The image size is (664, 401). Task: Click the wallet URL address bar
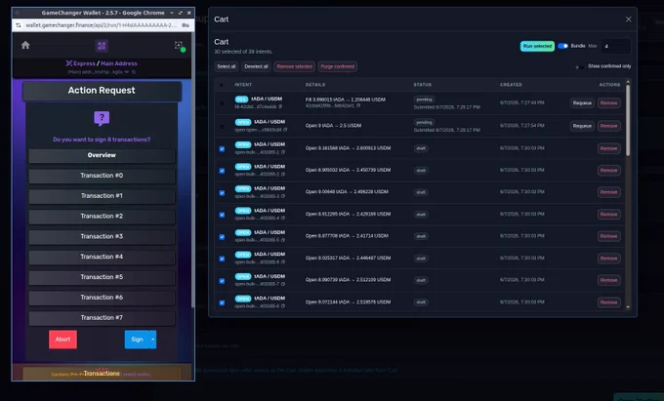coord(102,25)
